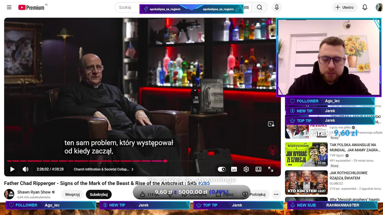Expand the chapter 'Church Infiltration & Societal Collap...'
The height and width of the screenshot is (215, 383).
pyautogui.click(x=104, y=169)
